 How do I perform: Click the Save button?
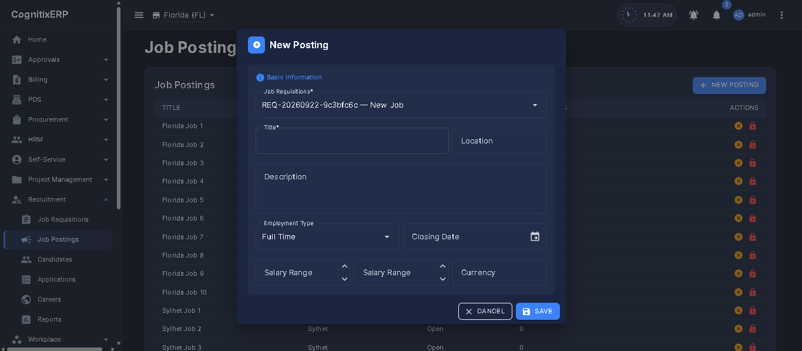click(538, 311)
